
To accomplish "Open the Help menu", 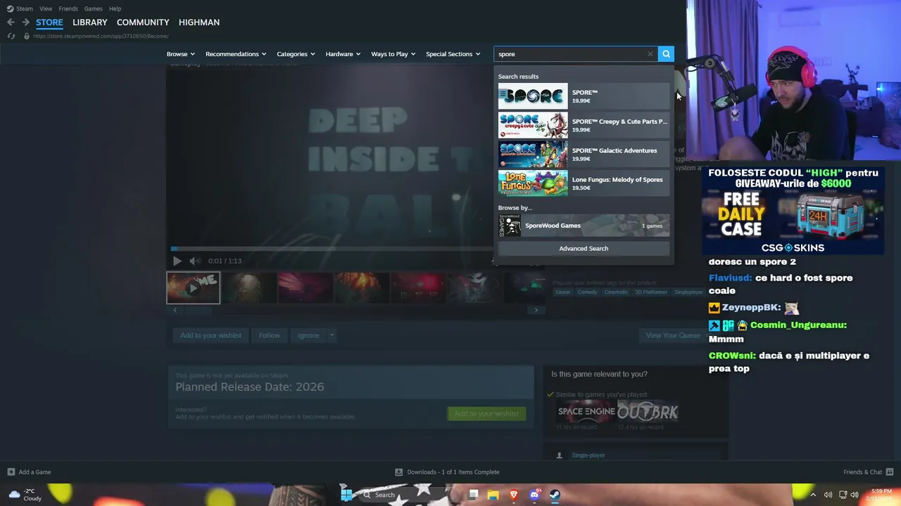I will point(115,8).
